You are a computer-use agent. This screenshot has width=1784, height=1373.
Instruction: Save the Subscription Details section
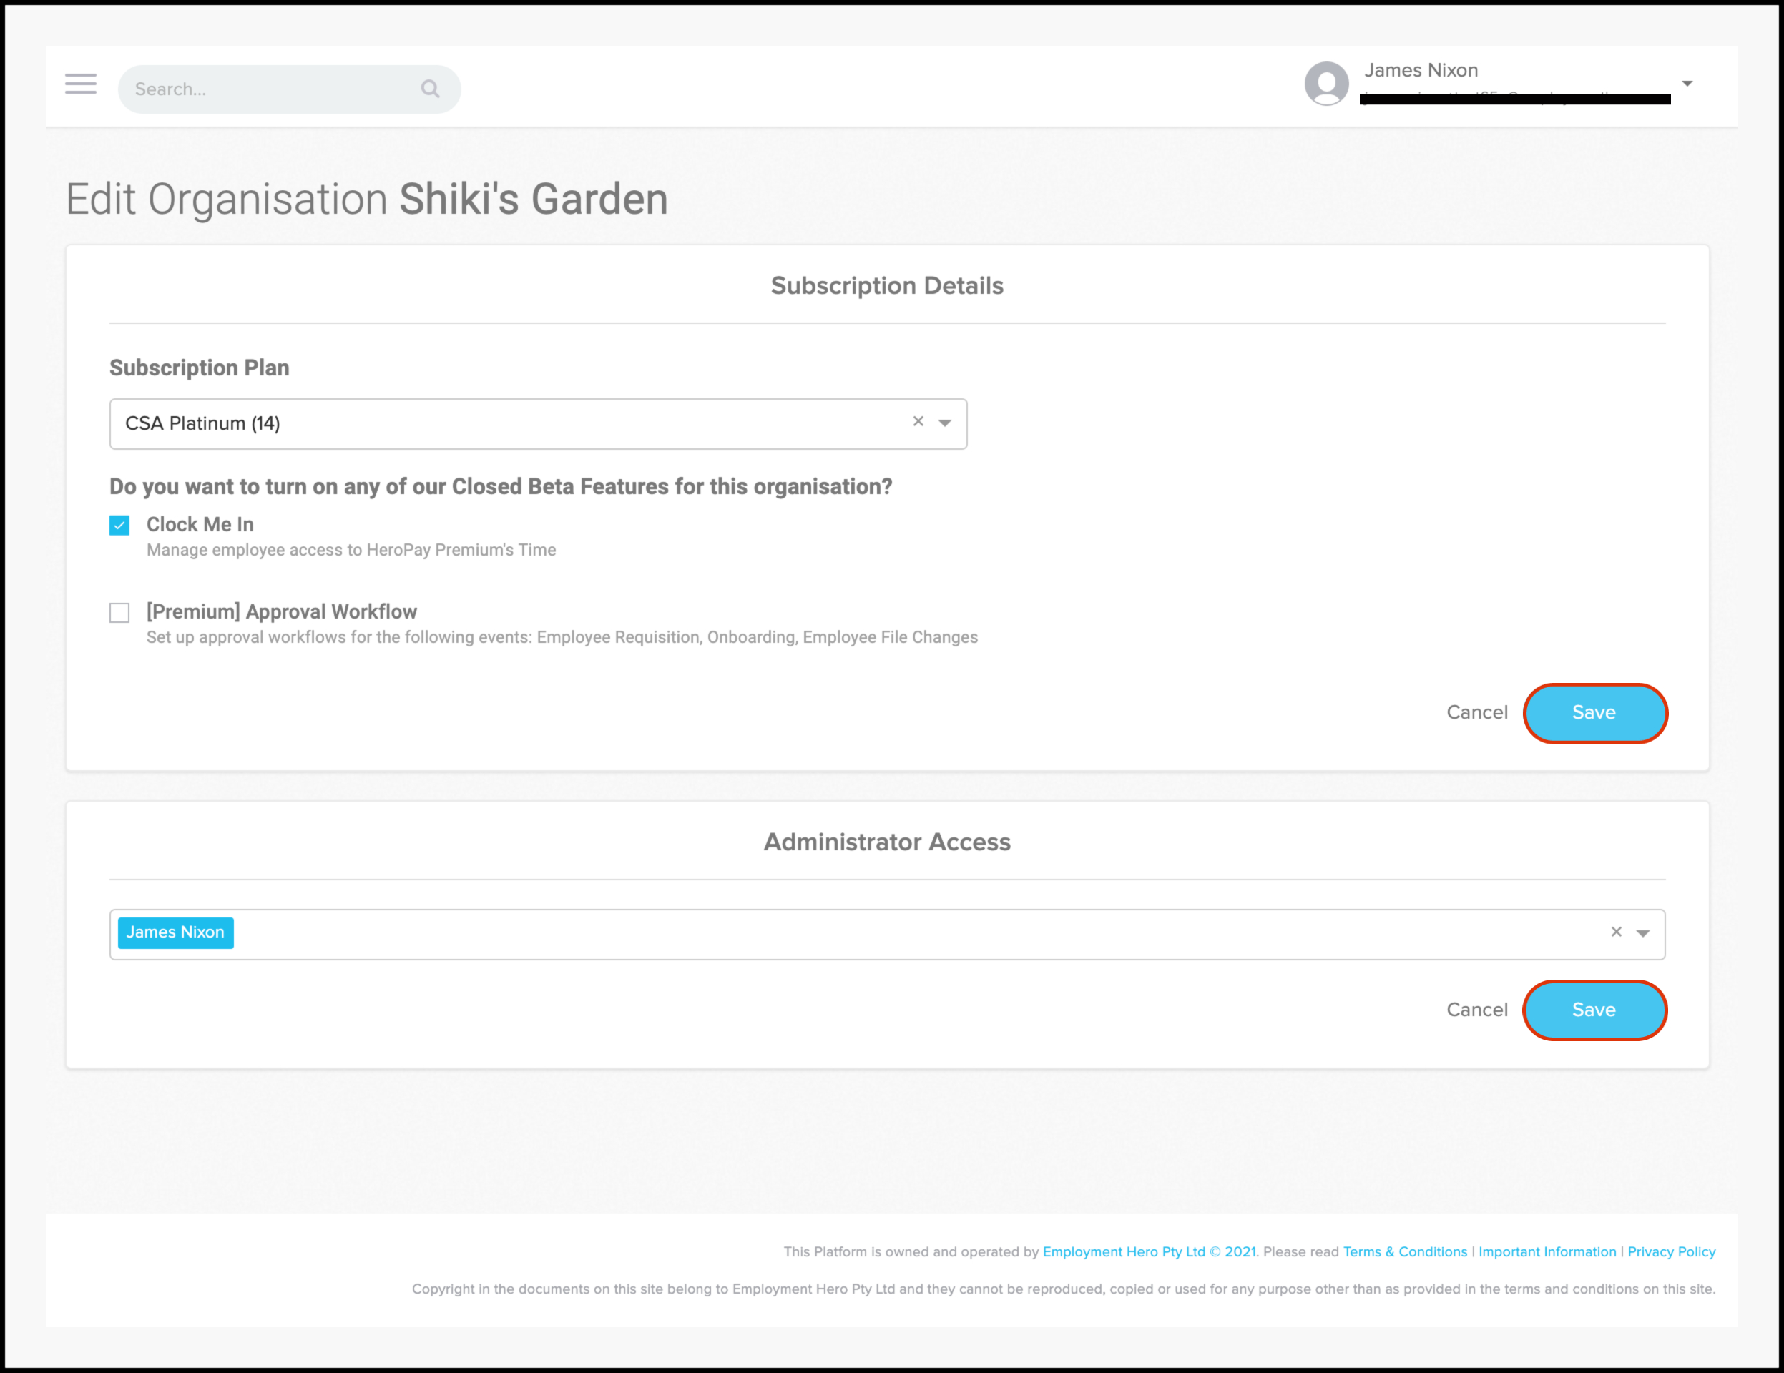point(1594,713)
